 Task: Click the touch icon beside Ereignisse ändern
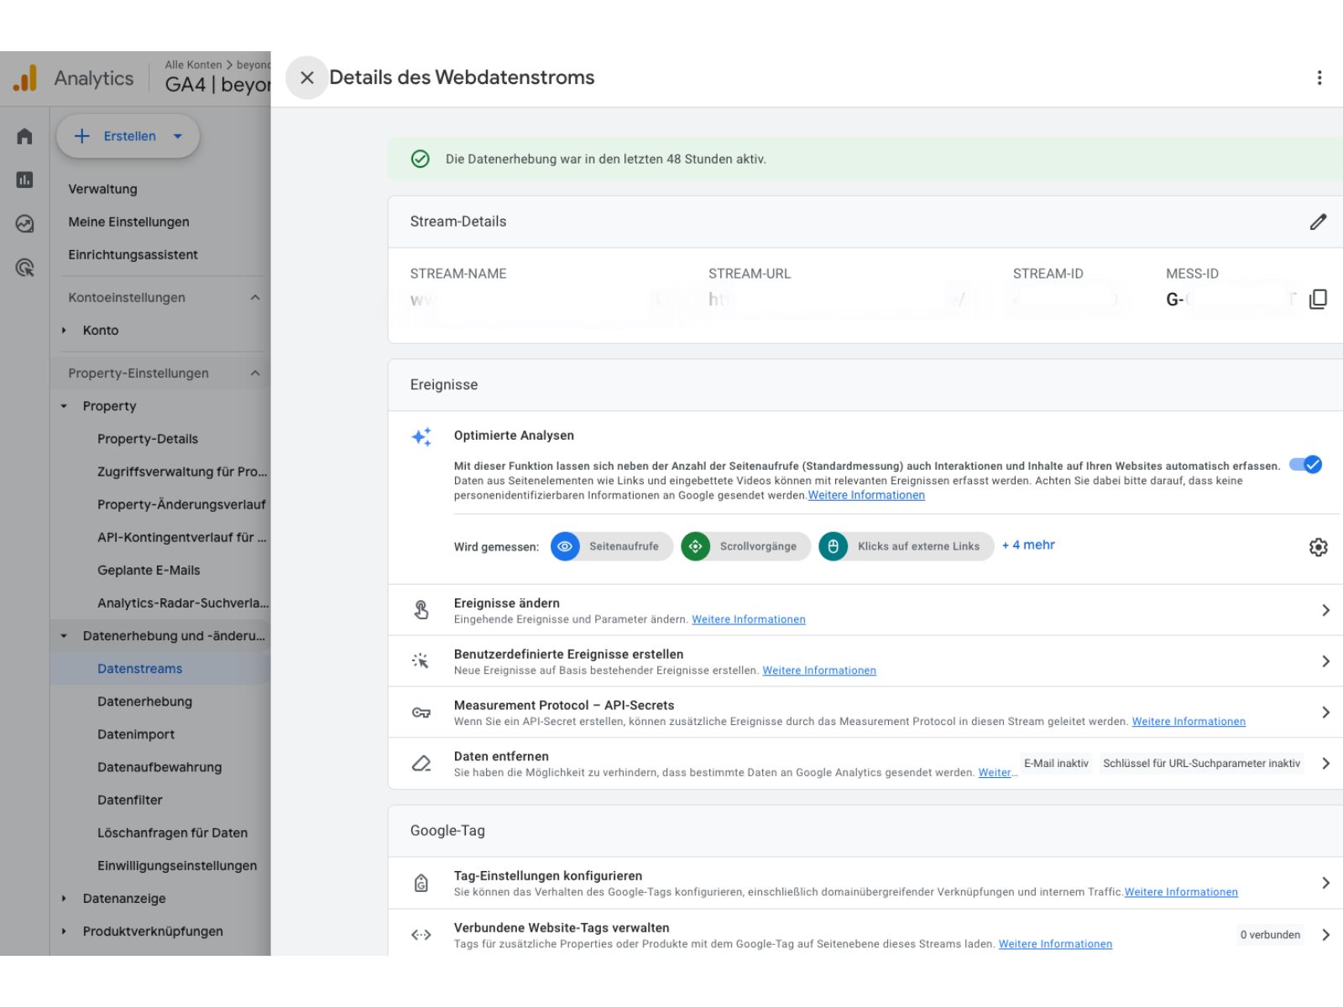click(x=421, y=610)
